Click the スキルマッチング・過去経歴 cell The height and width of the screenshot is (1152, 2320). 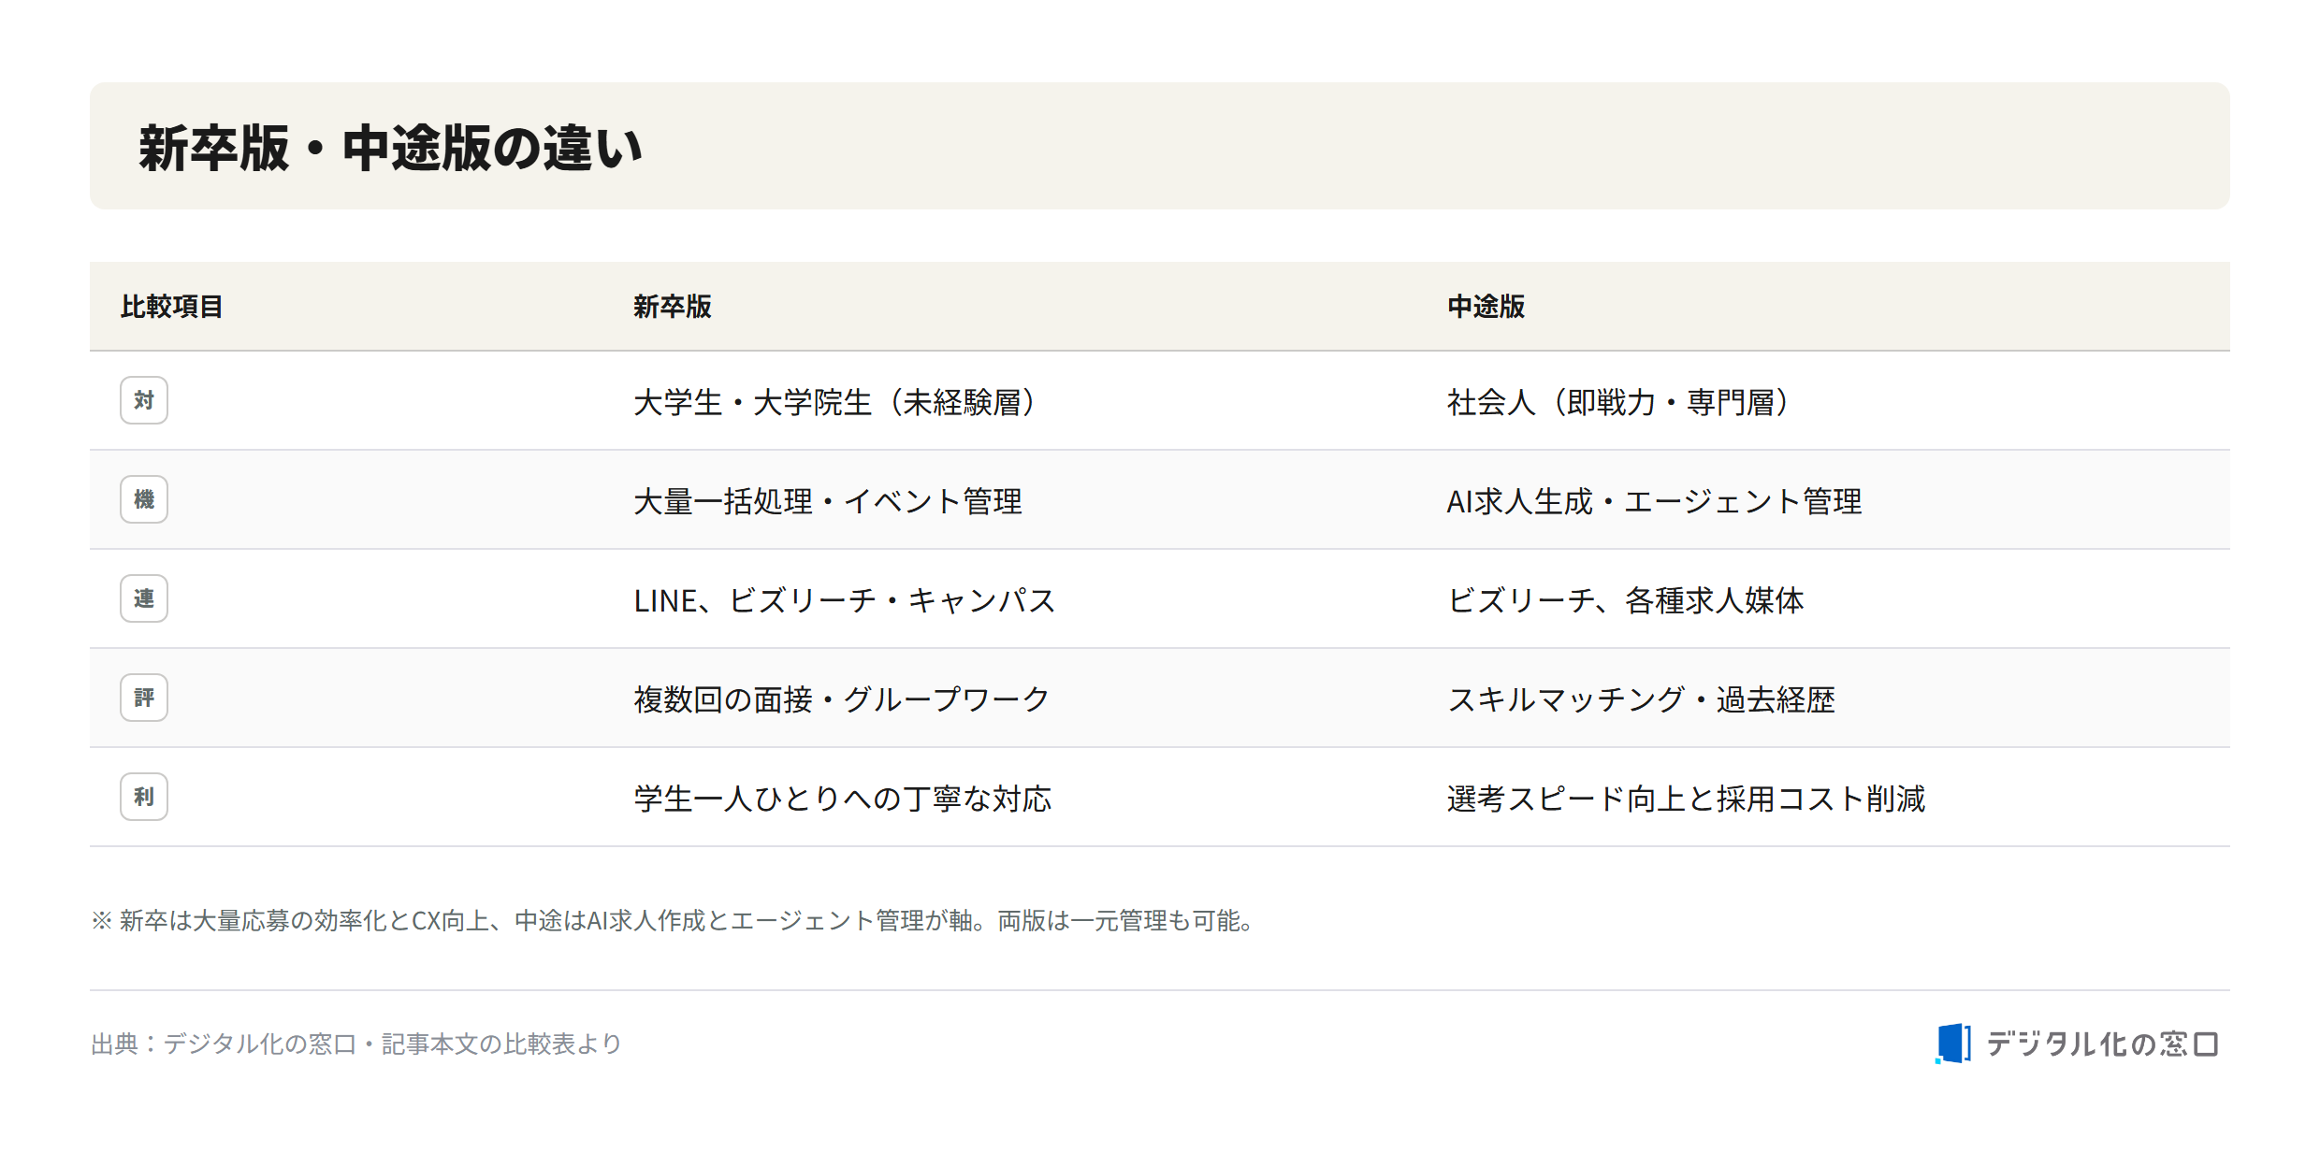pyautogui.click(x=1641, y=699)
